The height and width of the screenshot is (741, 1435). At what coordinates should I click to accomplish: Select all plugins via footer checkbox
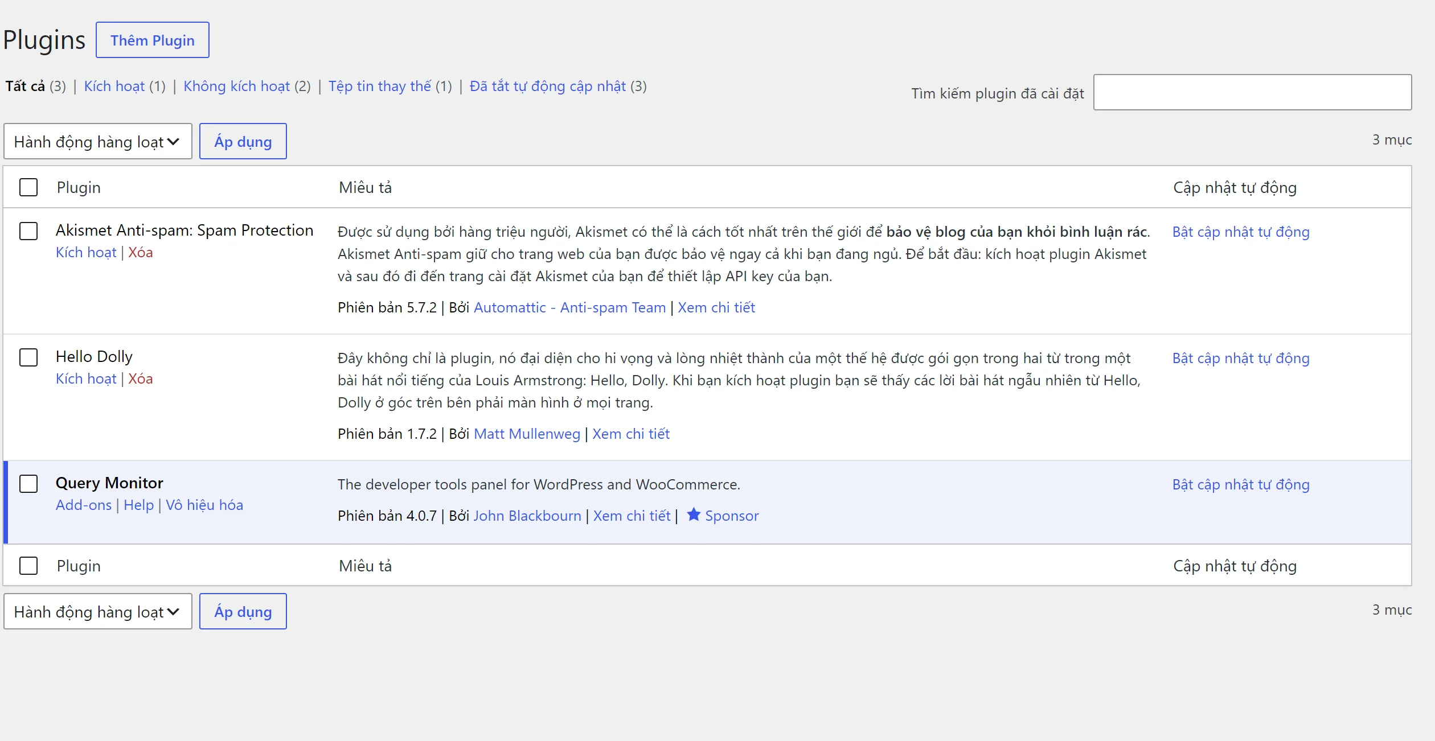point(28,566)
